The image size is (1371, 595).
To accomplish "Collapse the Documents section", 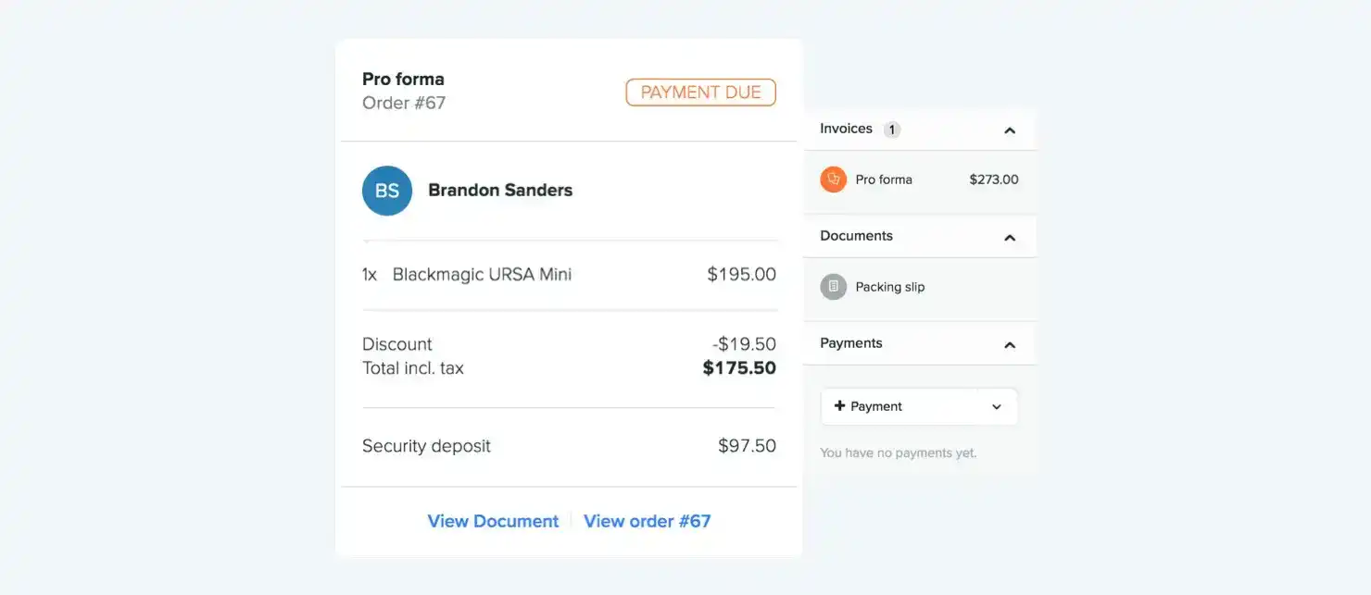I will click(1009, 236).
